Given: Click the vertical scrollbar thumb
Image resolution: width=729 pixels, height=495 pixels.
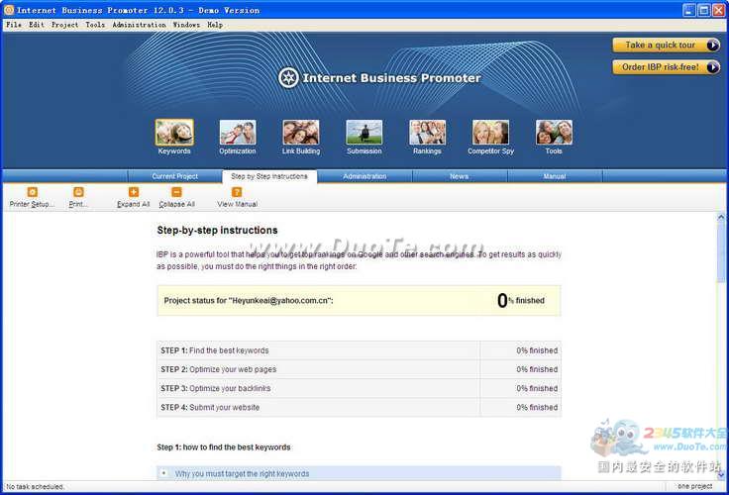Looking at the screenshot, I should pyautogui.click(x=721, y=251).
